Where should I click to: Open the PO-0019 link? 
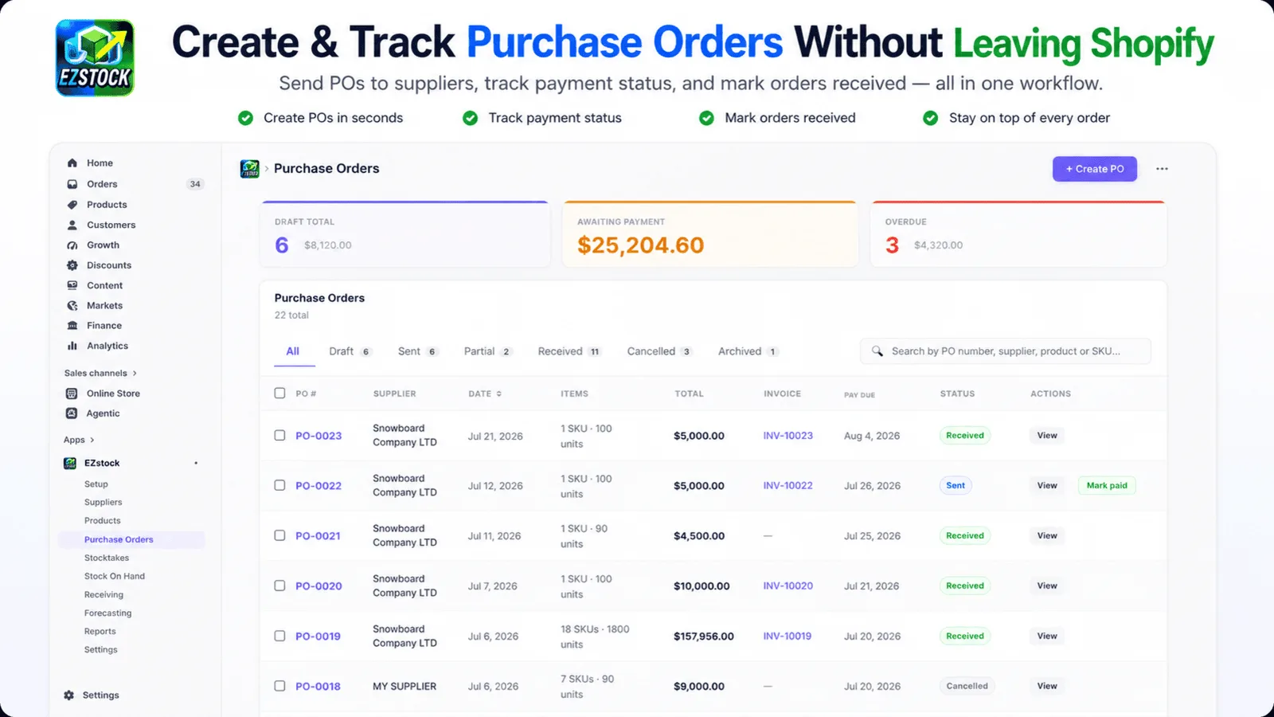pyautogui.click(x=318, y=636)
